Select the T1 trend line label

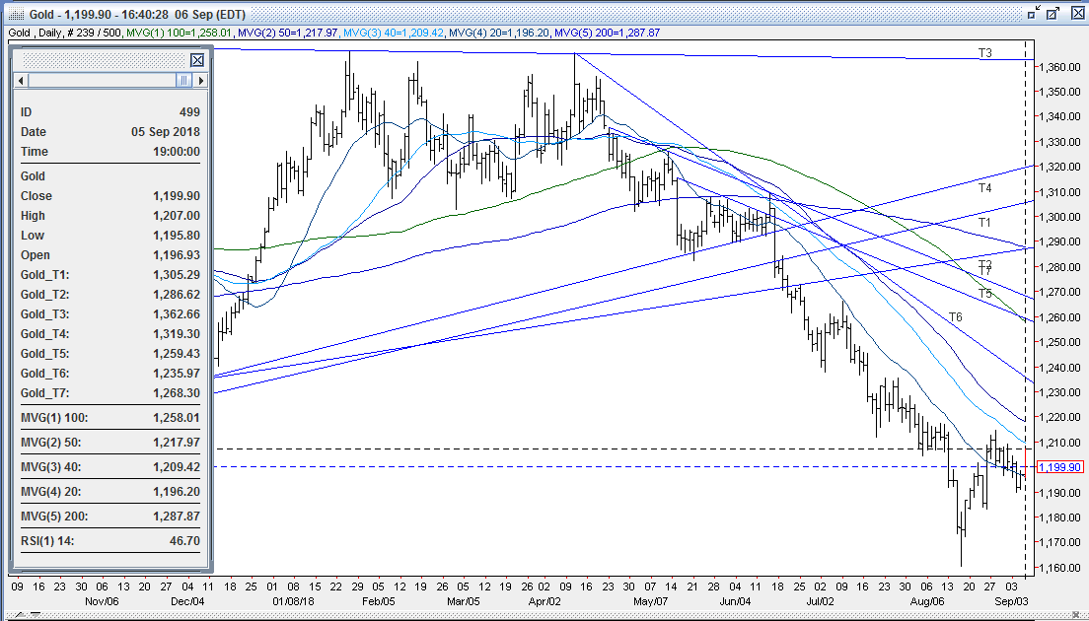point(984,222)
